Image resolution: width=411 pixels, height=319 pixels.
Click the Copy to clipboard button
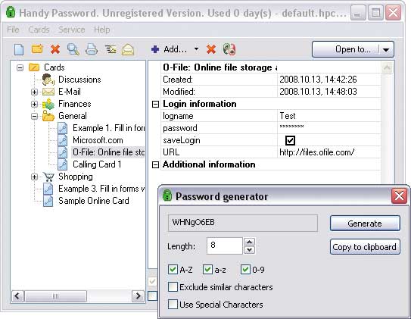[365, 247]
